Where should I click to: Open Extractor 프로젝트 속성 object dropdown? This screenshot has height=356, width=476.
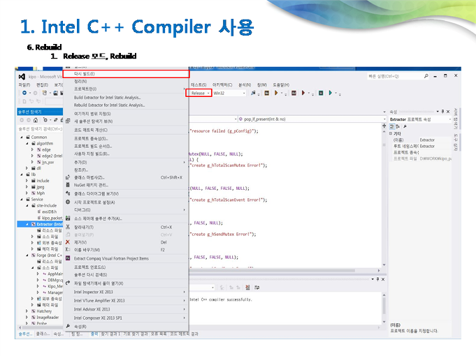coord(421,119)
